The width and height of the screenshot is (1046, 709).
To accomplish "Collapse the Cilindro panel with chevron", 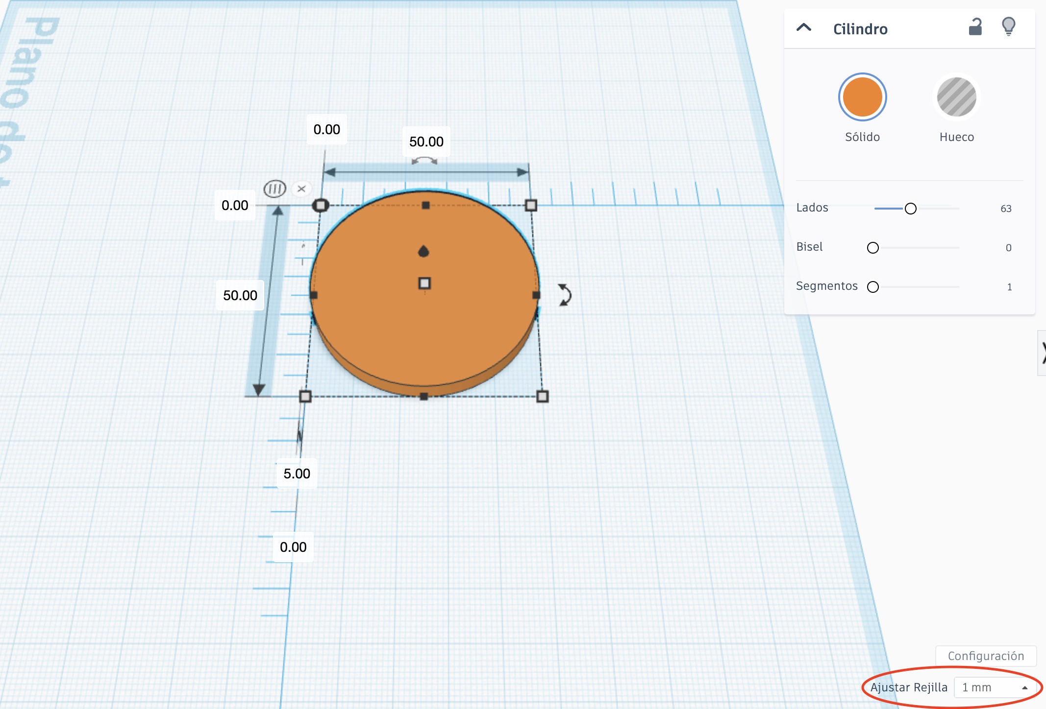I will [x=804, y=28].
